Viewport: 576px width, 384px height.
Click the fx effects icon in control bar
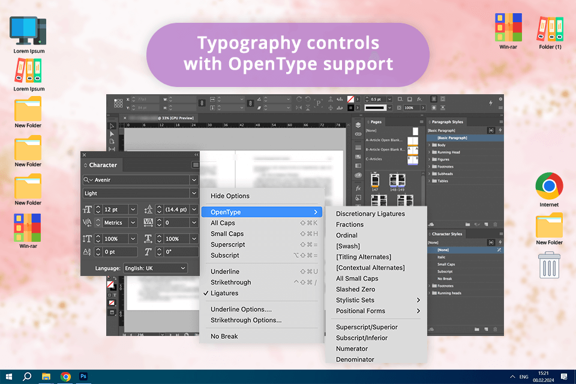pos(419,99)
